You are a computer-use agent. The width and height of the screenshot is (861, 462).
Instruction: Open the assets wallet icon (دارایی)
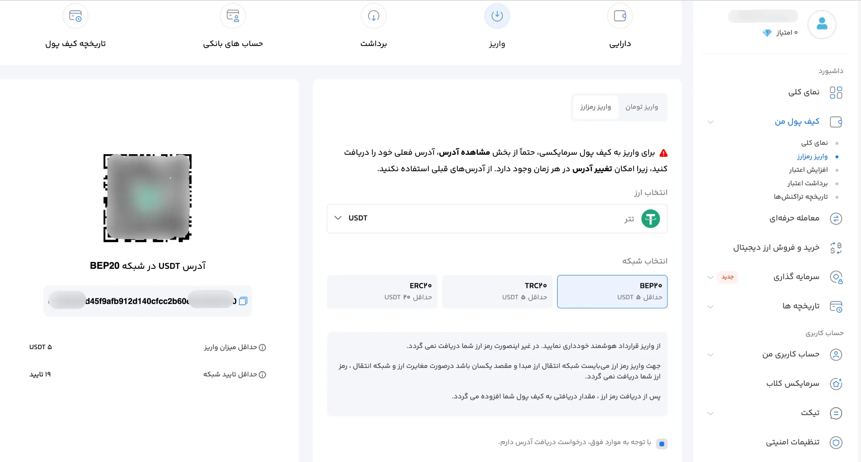[x=620, y=16]
